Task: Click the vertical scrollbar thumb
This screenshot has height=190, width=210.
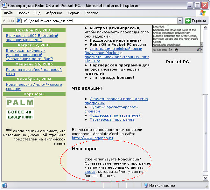Action: (206, 133)
